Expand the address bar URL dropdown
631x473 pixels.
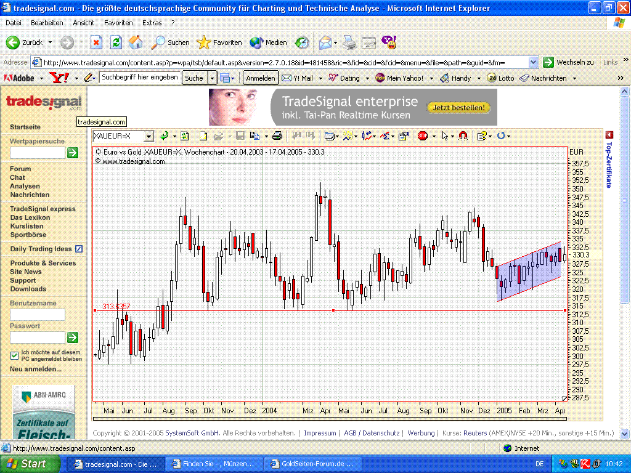pos(533,62)
